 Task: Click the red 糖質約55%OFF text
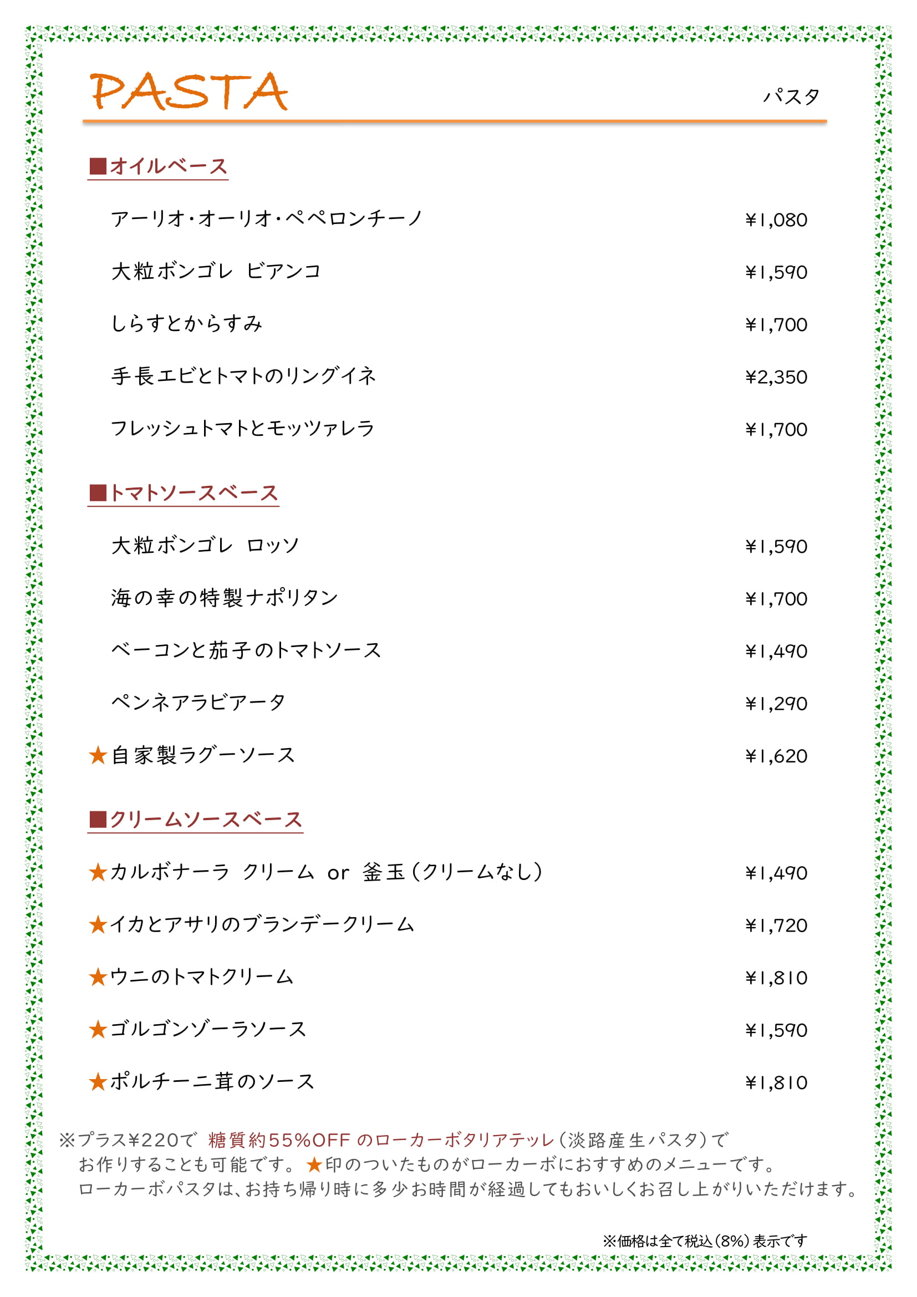click(279, 1140)
